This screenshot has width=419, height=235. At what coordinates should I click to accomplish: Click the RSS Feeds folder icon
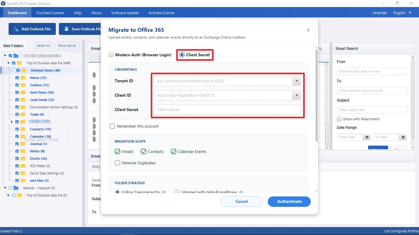(23, 166)
